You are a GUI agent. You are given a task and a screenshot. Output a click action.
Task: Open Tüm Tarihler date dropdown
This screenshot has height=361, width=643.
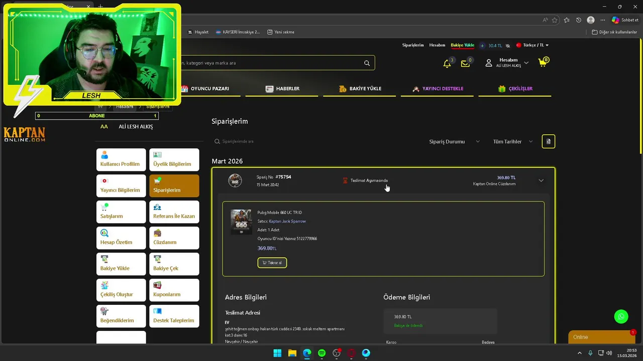pyautogui.click(x=513, y=141)
